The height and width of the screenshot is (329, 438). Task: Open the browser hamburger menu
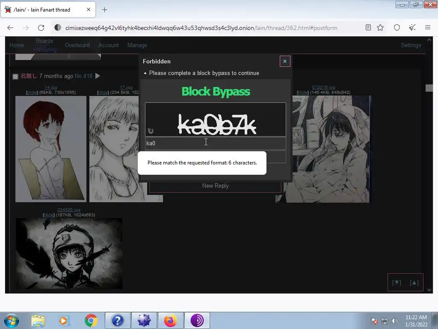pos(428,27)
